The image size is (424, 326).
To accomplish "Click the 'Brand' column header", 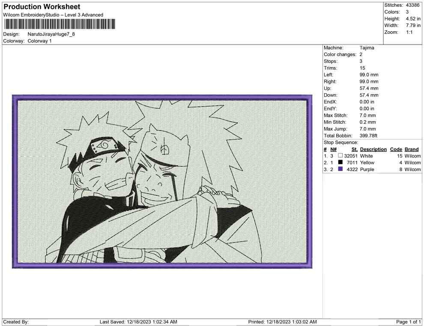I will 412,149.
